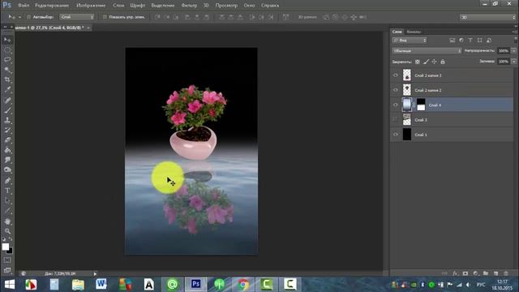Open the Фильтр menu
This screenshot has width=519, height=292.
coord(189,6)
